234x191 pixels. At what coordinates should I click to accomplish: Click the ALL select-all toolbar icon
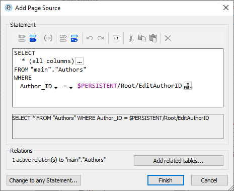[x=116, y=38]
